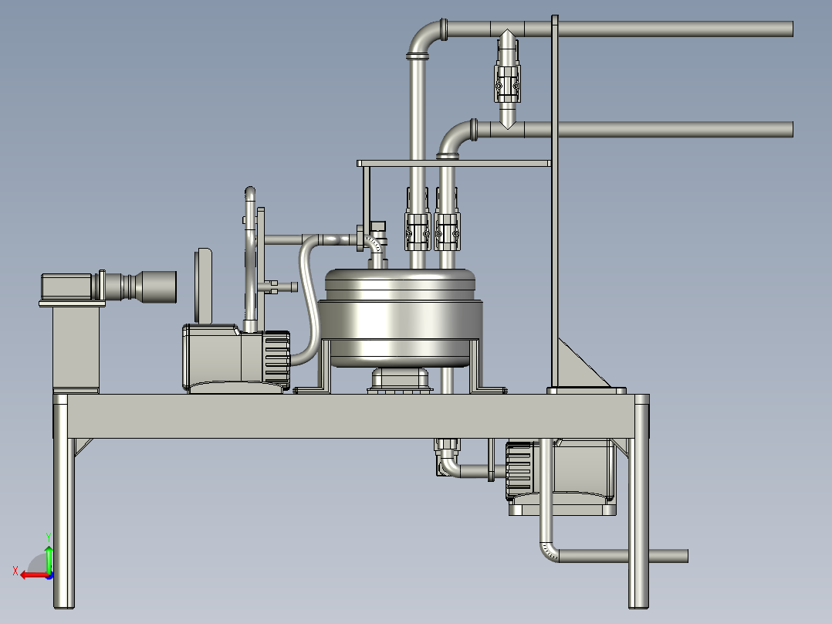Click the blue Z axis dot of triad
The width and height of the screenshot is (832, 624).
[49, 575]
